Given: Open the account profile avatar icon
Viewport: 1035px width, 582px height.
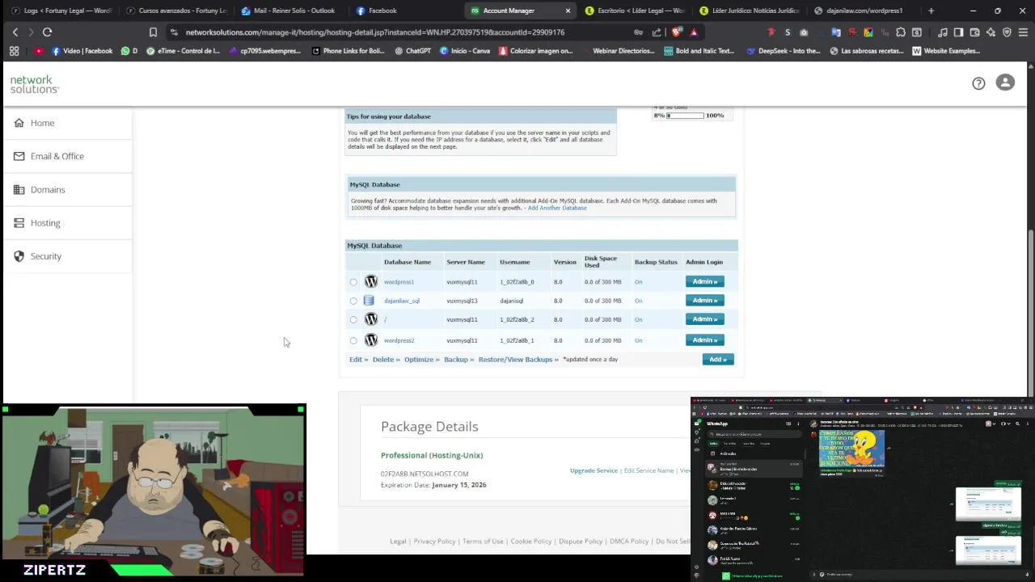Looking at the screenshot, I should (1005, 82).
